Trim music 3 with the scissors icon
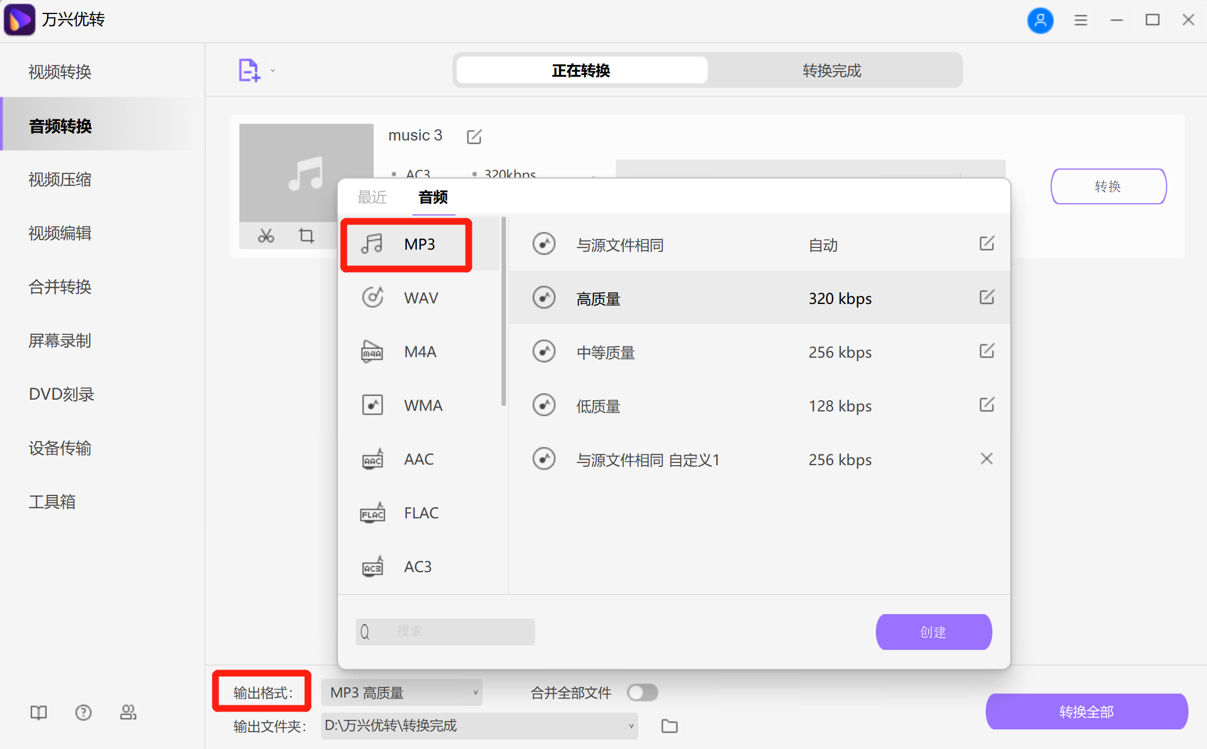The image size is (1207, 749). click(266, 236)
